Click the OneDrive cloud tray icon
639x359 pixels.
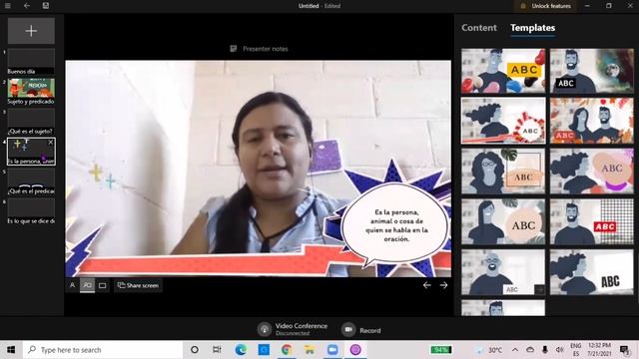pos(530,350)
